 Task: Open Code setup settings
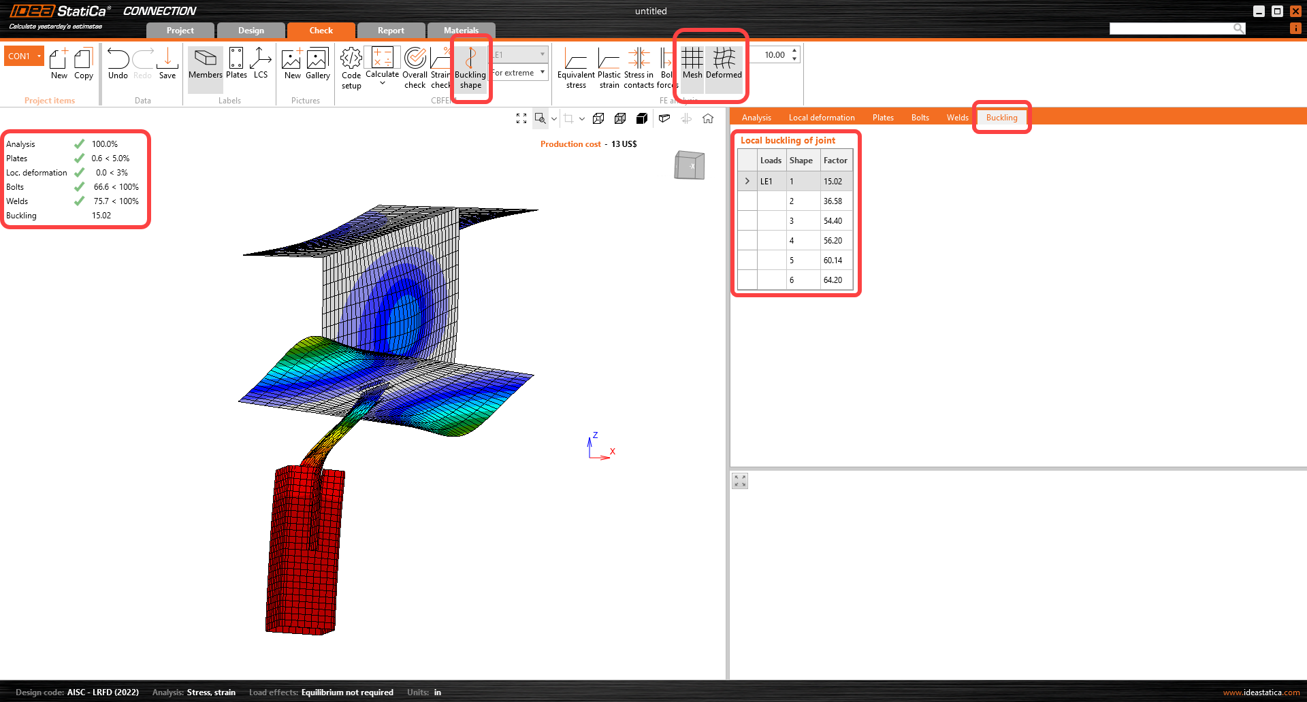click(351, 68)
